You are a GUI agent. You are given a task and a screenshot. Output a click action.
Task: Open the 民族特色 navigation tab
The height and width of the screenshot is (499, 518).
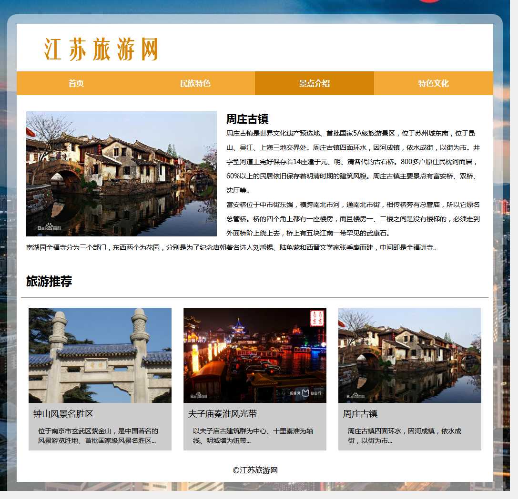pyautogui.click(x=195, y=83)
